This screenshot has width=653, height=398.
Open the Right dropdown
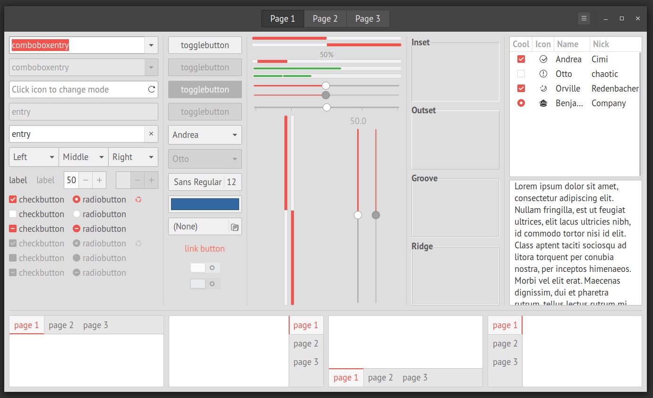point(133,157)
